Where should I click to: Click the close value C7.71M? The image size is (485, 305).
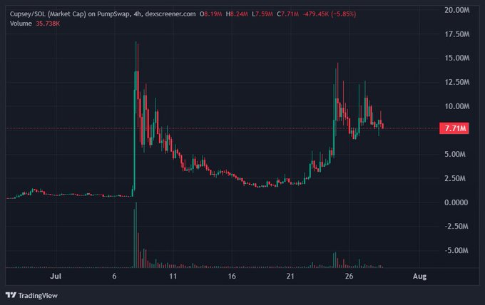pos(287,14)
